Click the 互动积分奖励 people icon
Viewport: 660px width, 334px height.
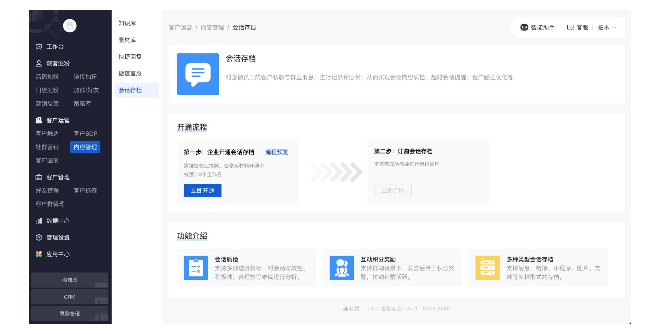click(x=342, y=268)
